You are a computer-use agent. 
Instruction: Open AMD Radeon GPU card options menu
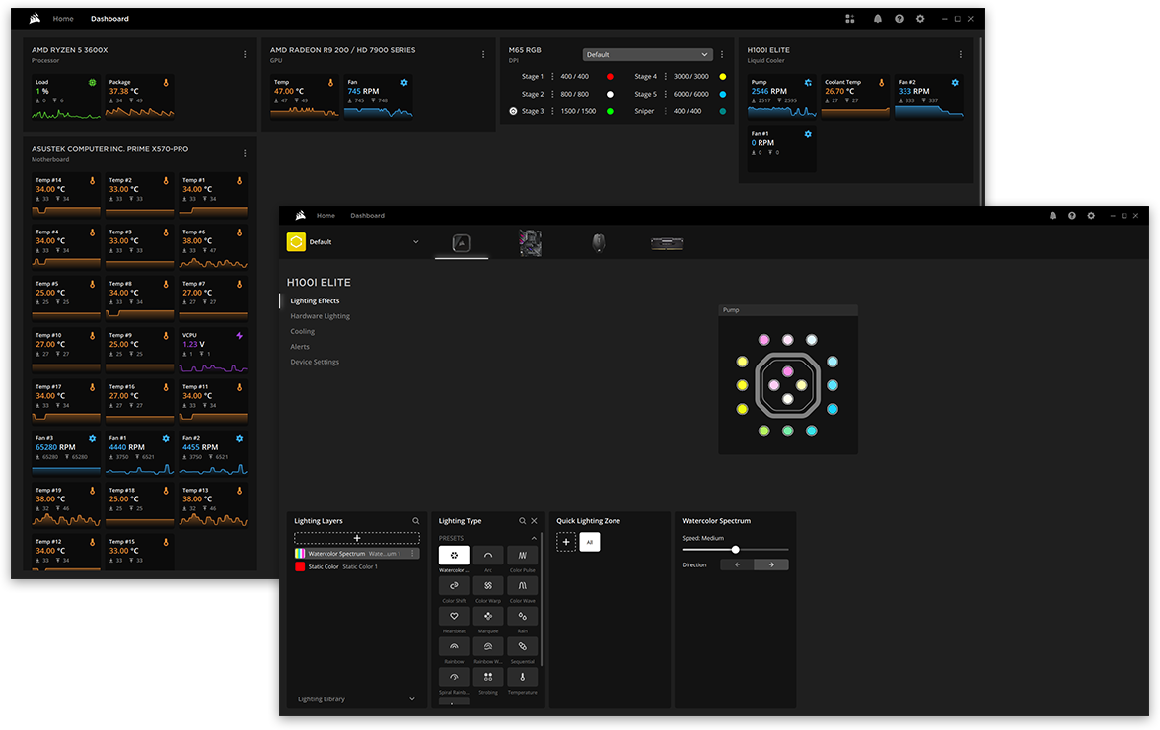pos(483,55)
